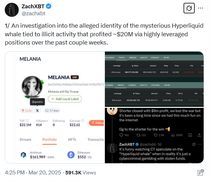210x182 pixels.
Task: Sort by the Value column in top table
Action: click(135, 66)
